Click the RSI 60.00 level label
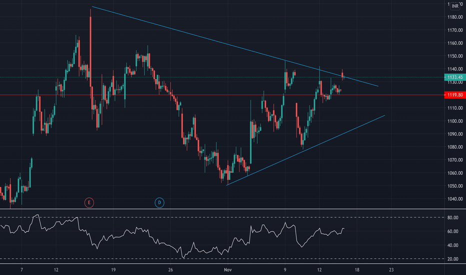The height and width of the screenshot is (275, 466). click(x=452, y=231)
